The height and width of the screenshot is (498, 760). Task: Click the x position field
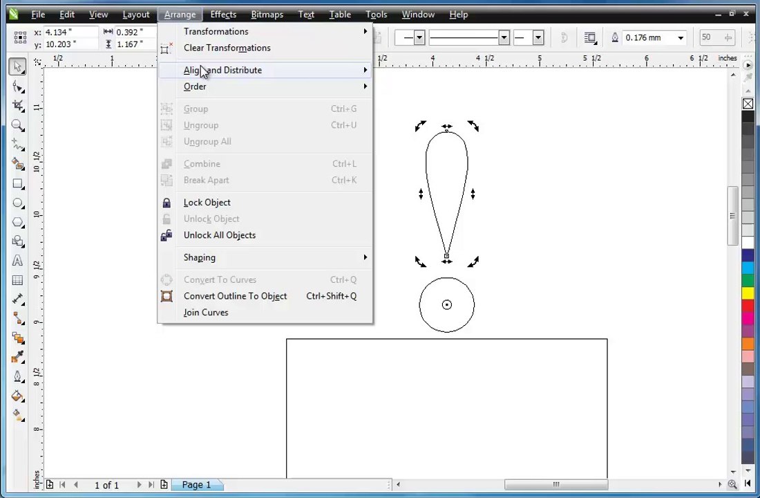tap(70, 32)
